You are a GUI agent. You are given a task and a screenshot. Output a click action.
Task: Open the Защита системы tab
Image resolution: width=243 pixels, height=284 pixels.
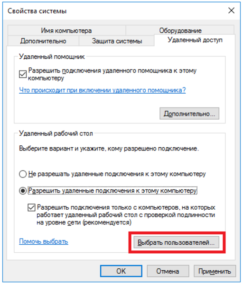click(x=117, y=41)
